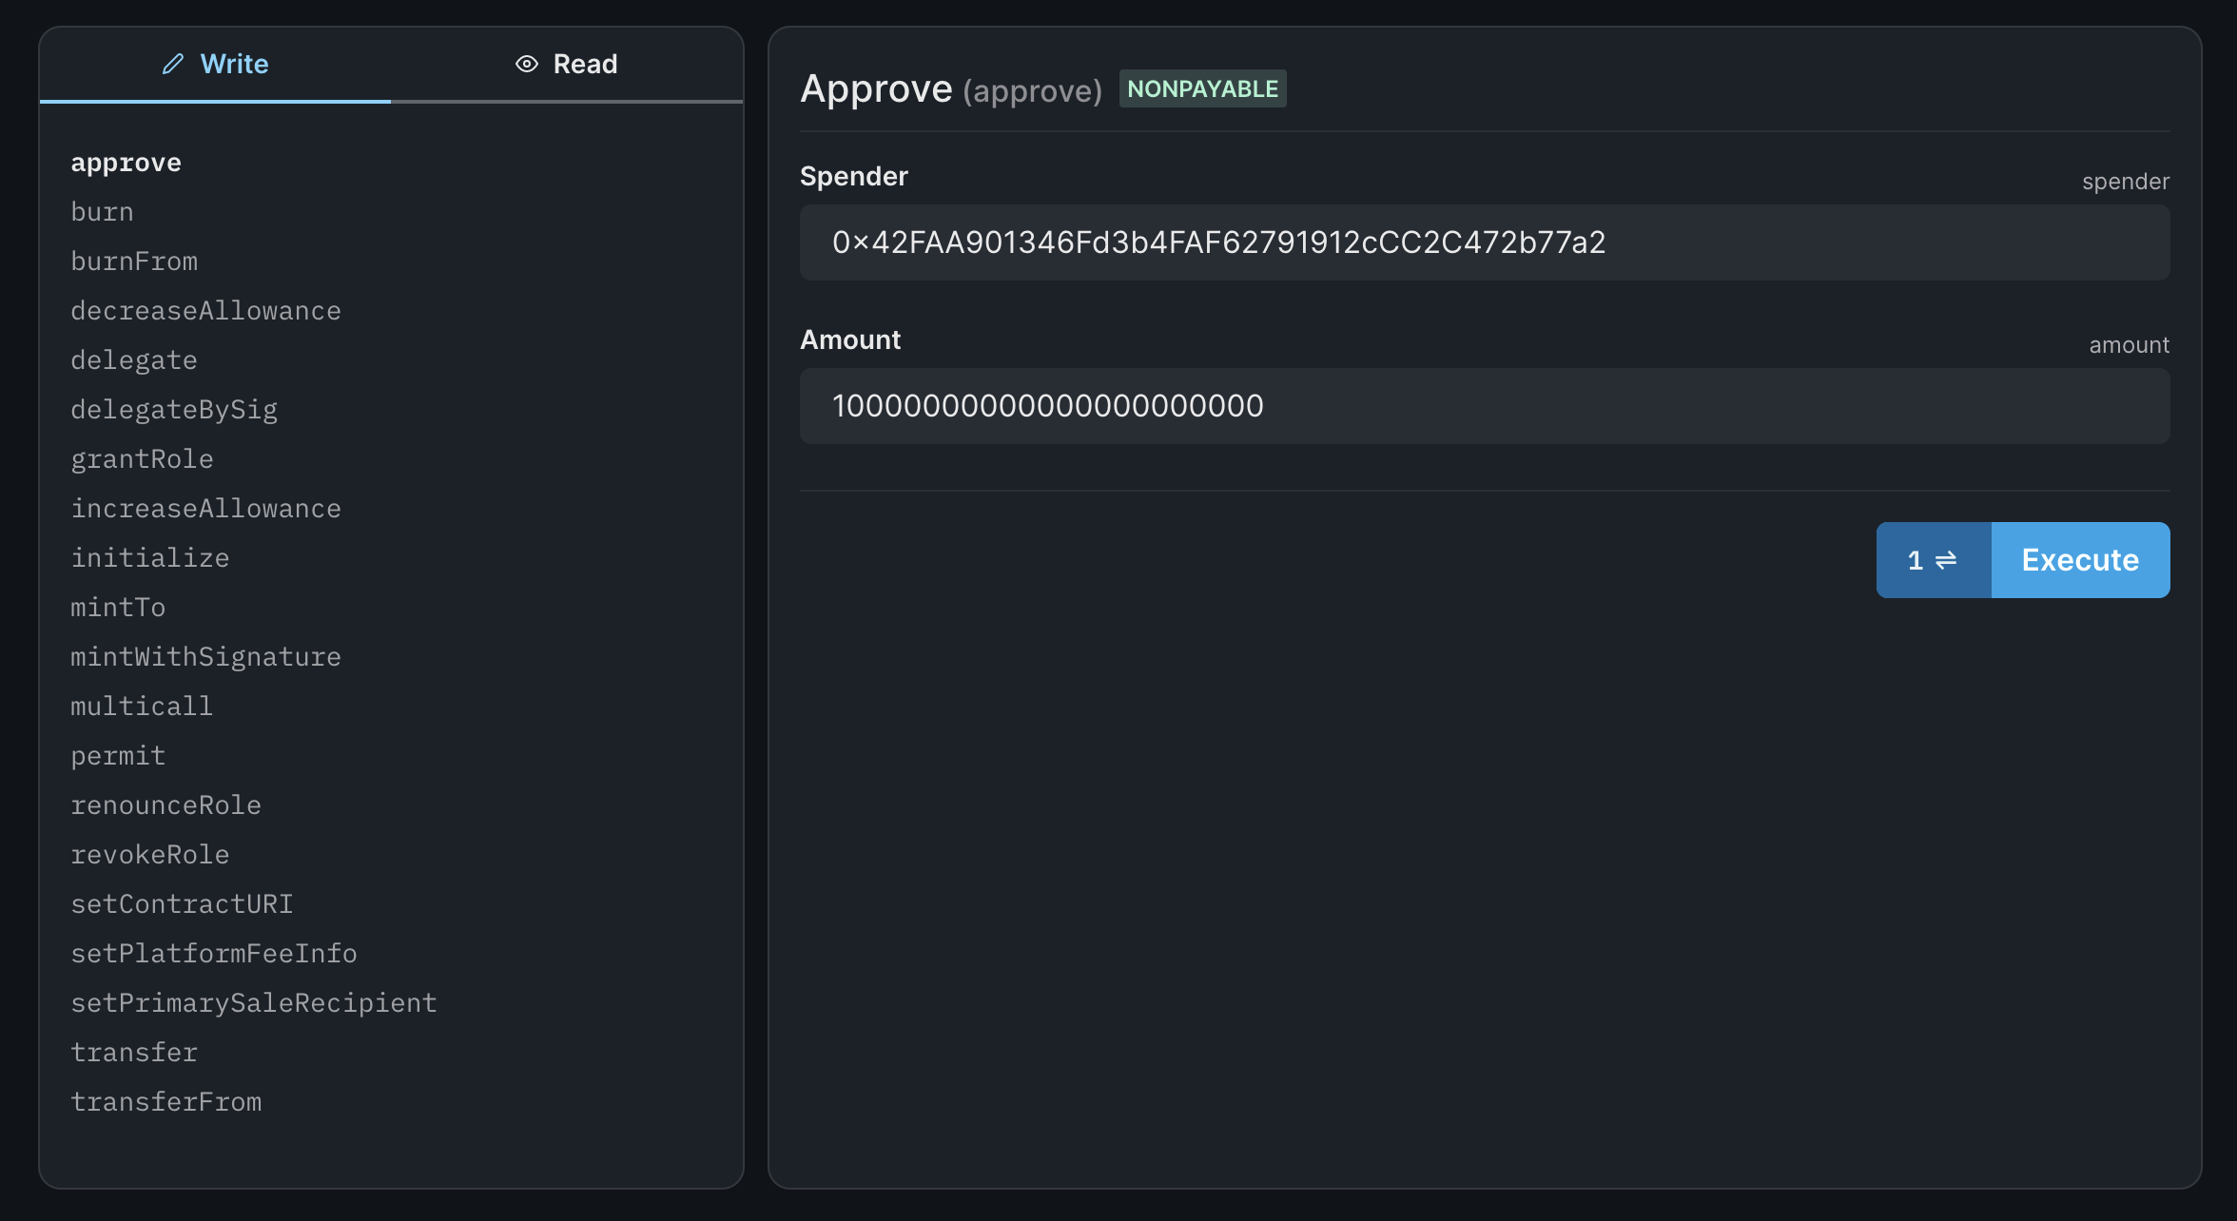Viewport: 2237px width, 1221px height.
Task: Open the setPrimarySaleRecipient function
Action: [x=254, y=1002]
